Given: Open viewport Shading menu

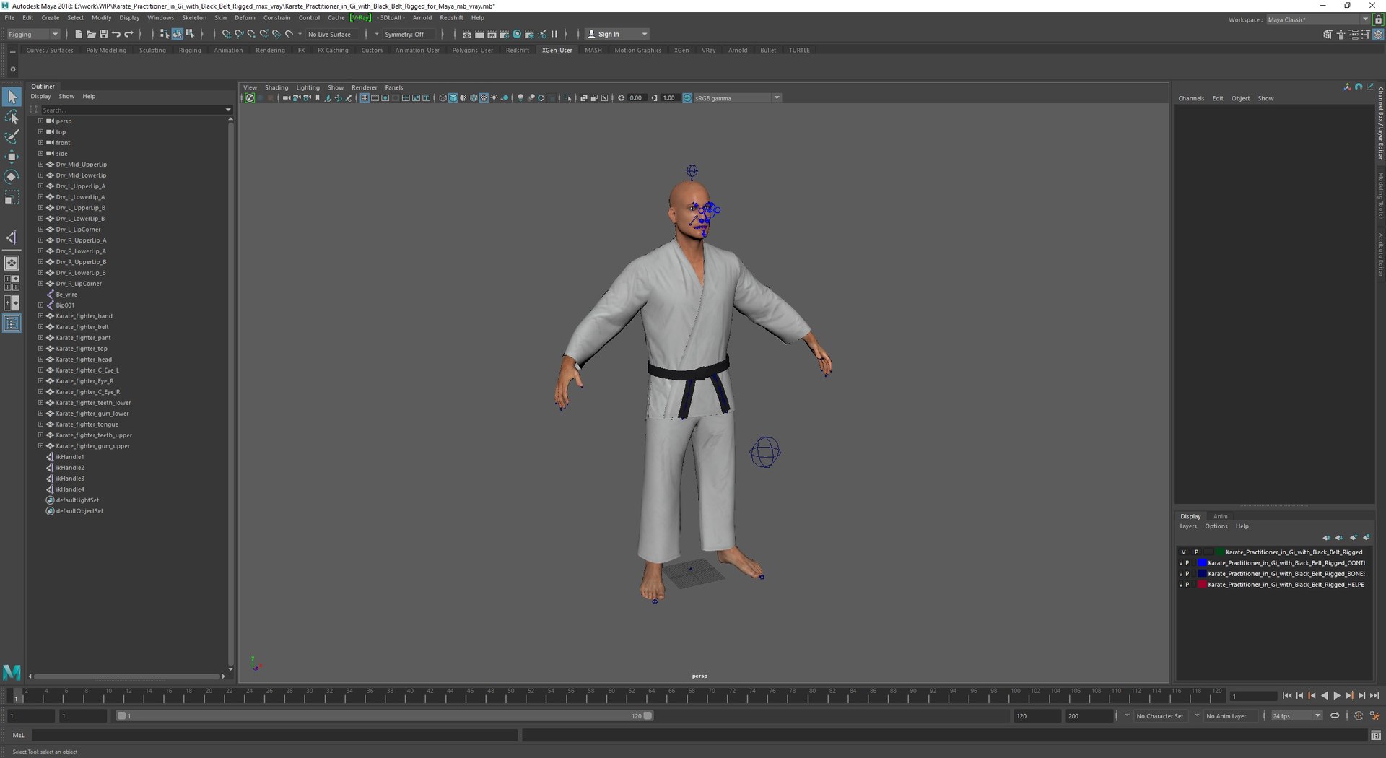Looking at the screenshot, I should pos(276,87).
